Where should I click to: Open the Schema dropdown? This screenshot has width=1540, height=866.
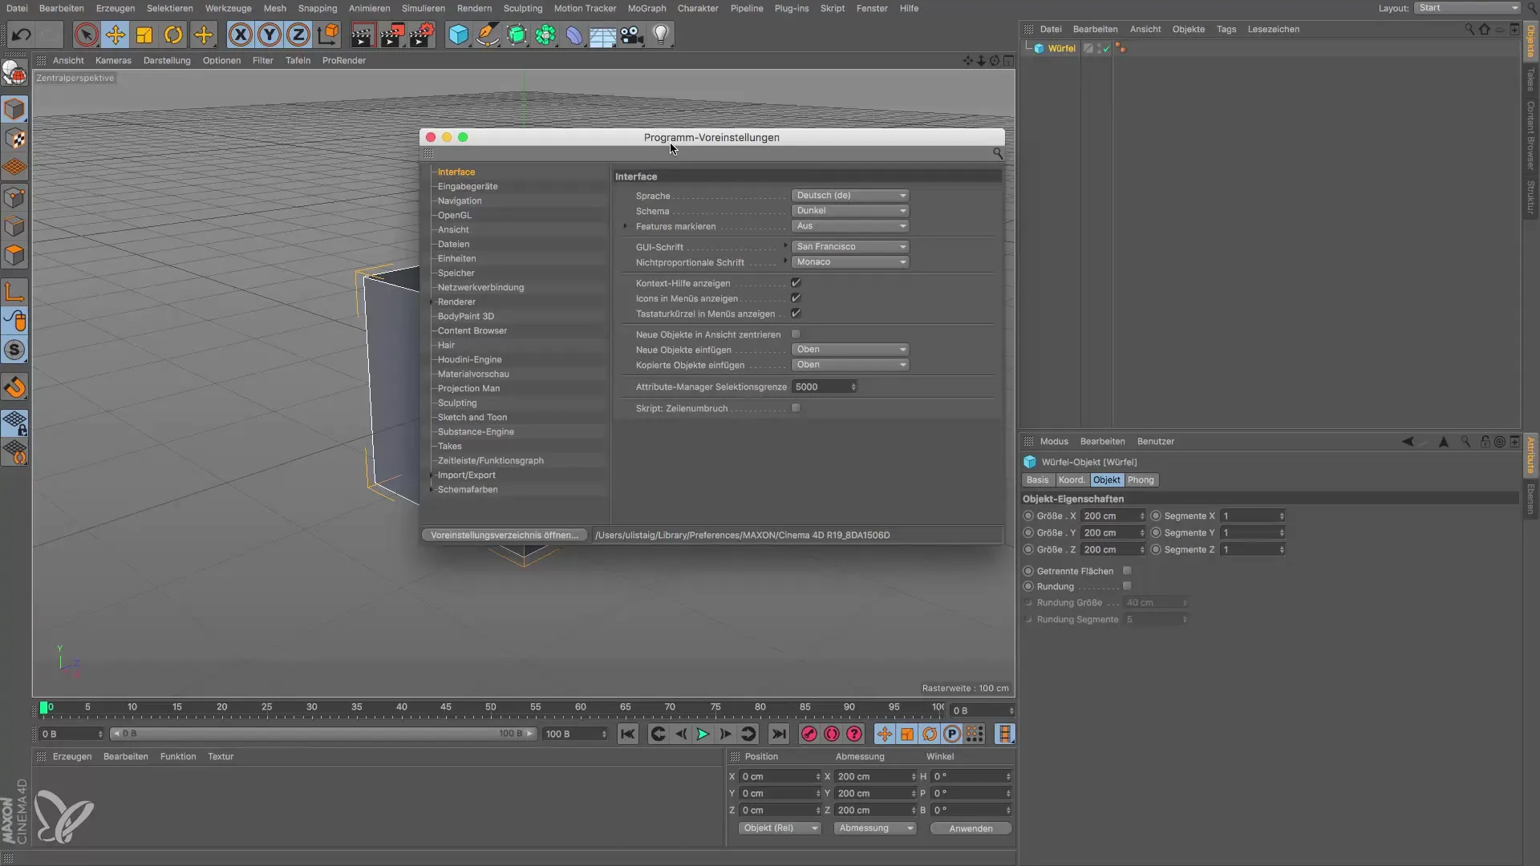[x=850, y=211]
